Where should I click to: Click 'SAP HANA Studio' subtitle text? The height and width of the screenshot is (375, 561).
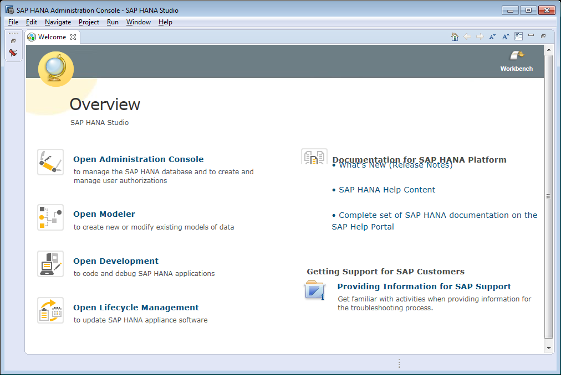(x=99, y=122)
